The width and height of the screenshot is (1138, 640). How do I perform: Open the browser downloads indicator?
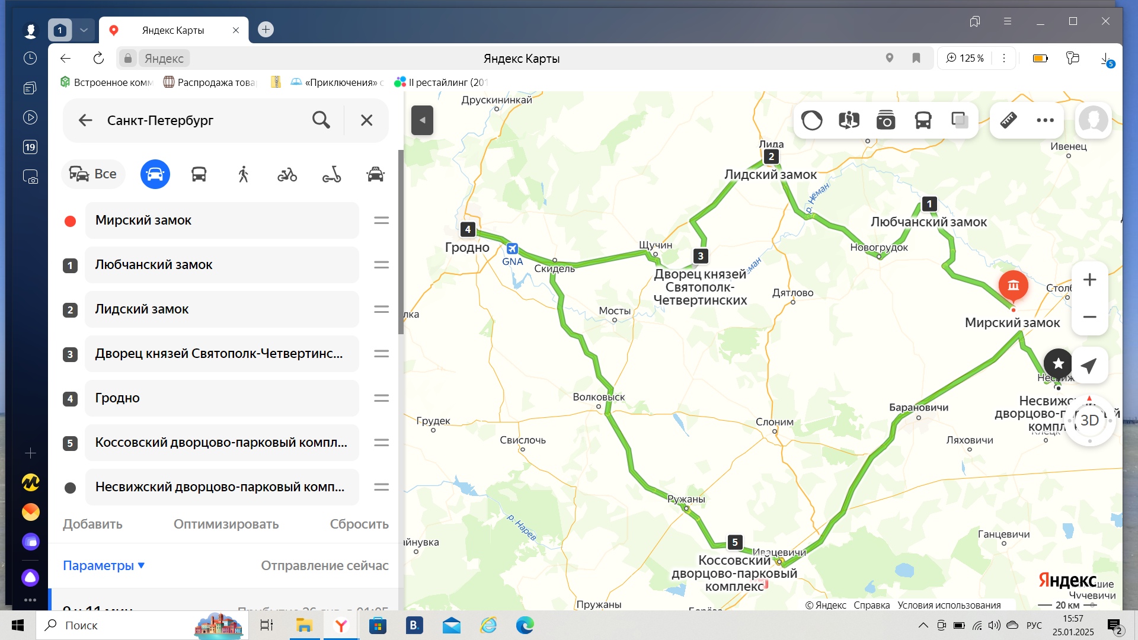1106,59
